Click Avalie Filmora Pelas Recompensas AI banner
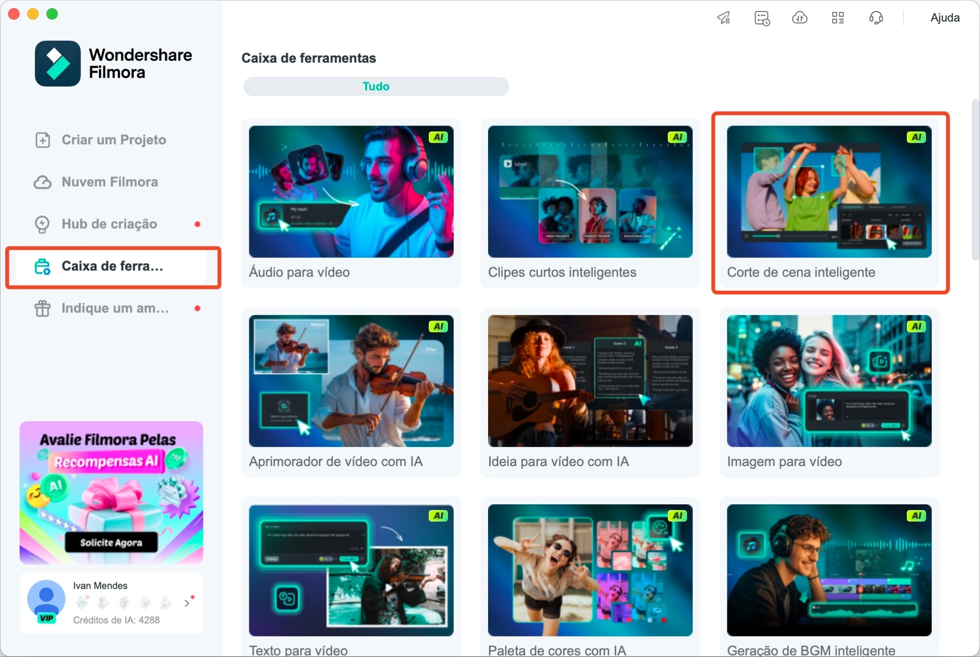 tap(111, 492)
